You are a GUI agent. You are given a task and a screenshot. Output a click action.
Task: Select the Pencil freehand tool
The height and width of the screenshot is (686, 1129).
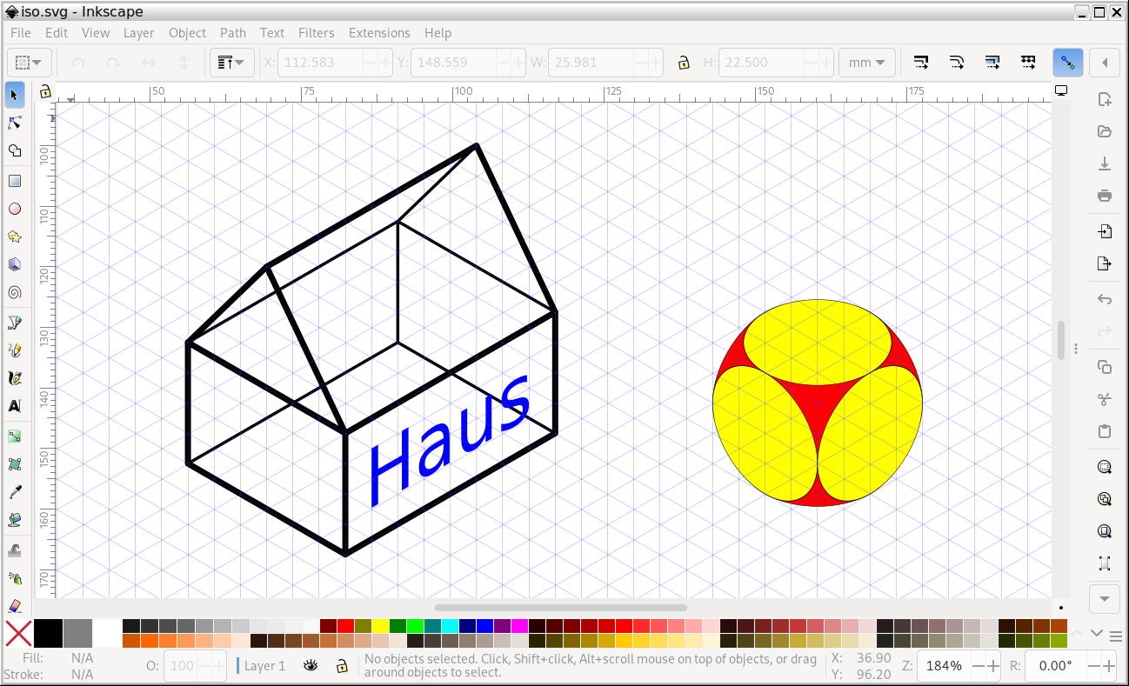pyautogui.click(x=14, y=350)
